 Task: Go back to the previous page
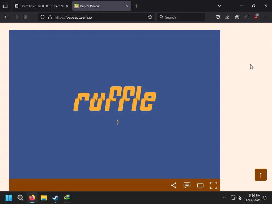coord(6,17)
